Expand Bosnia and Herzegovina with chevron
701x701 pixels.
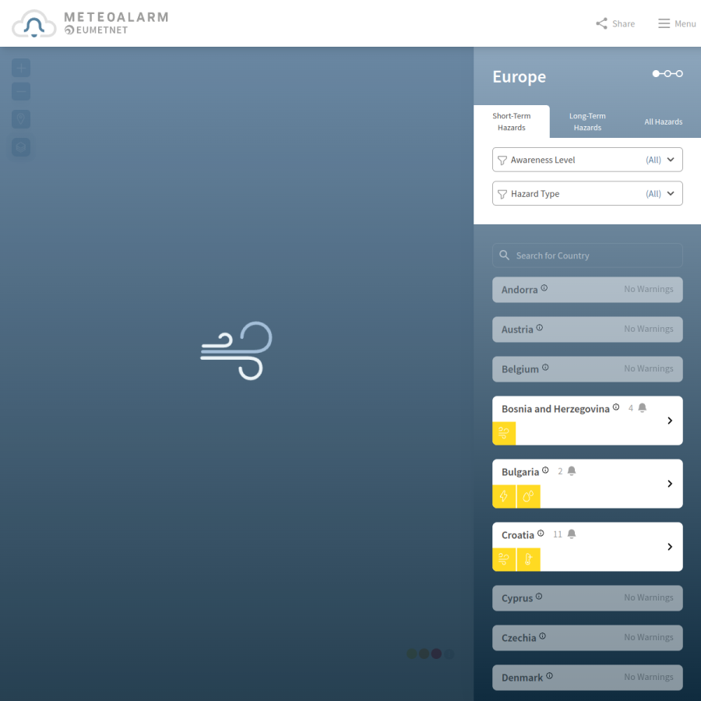(x=670, y=421)
